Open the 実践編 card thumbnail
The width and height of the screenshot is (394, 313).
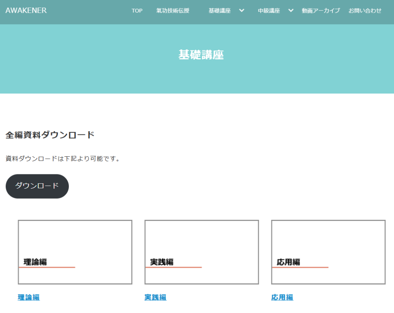202,252
